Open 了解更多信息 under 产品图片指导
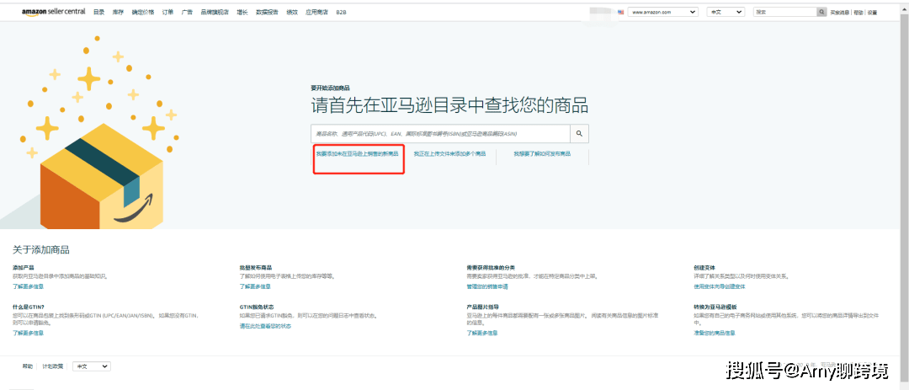The height and width of the screenshot is (390, 909). coord(482,333)
